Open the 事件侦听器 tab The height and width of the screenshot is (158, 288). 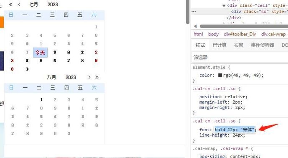click(263, 45)
